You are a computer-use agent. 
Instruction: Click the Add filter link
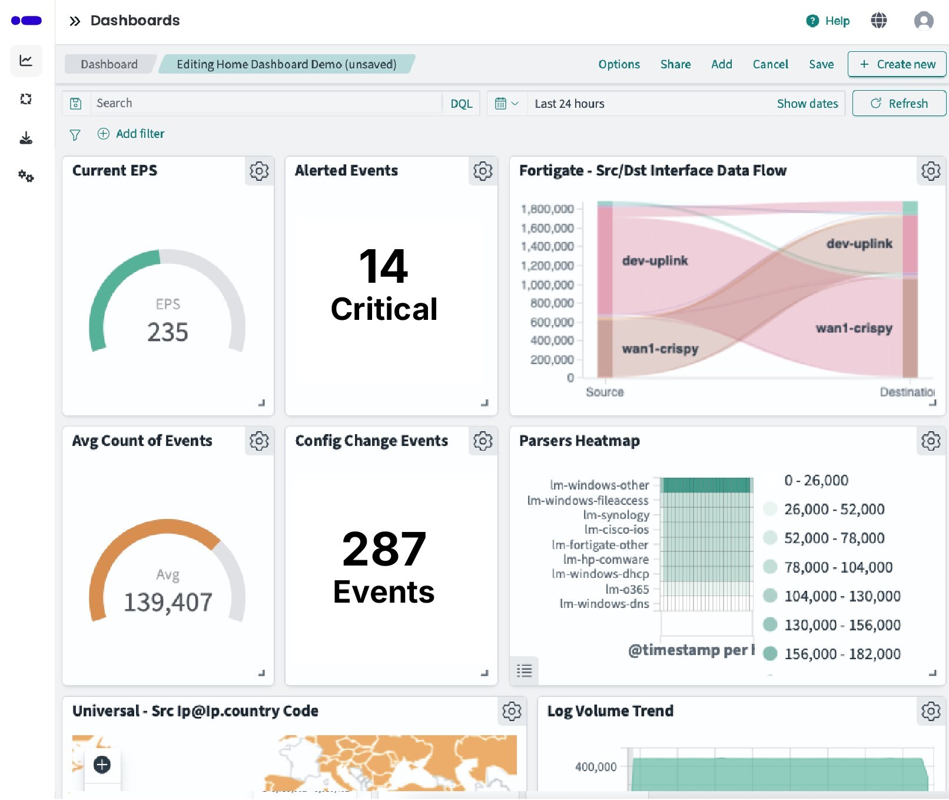131,134
